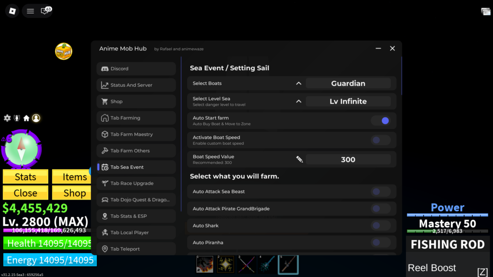Close the Anime Mob Hub panel

point(392,49)
